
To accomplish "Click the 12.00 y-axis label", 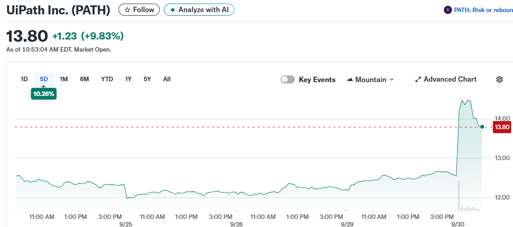I will pyautogui.click(x=502, y=197).
